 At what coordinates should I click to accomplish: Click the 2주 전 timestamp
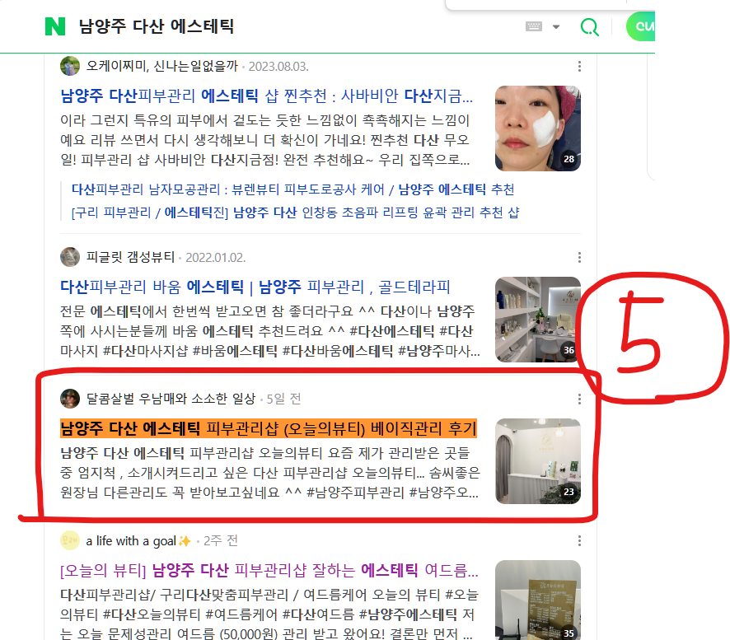tap(221, 541)
